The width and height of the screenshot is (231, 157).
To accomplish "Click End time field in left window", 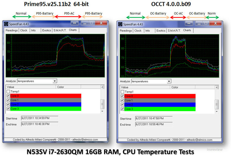I will pos(40,124).
